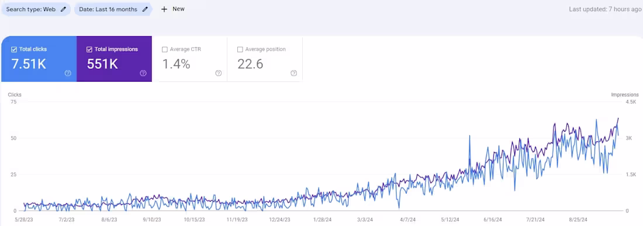Click the Total impressions 551K card
The width and height of the screenshot is (643, 226).
click(115, 59)
